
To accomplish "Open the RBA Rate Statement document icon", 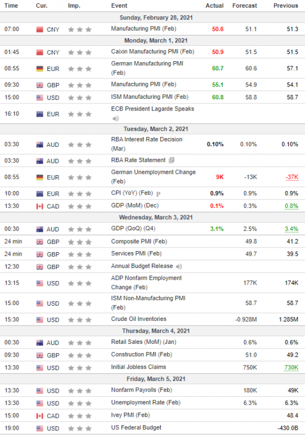I will (172, 160).
